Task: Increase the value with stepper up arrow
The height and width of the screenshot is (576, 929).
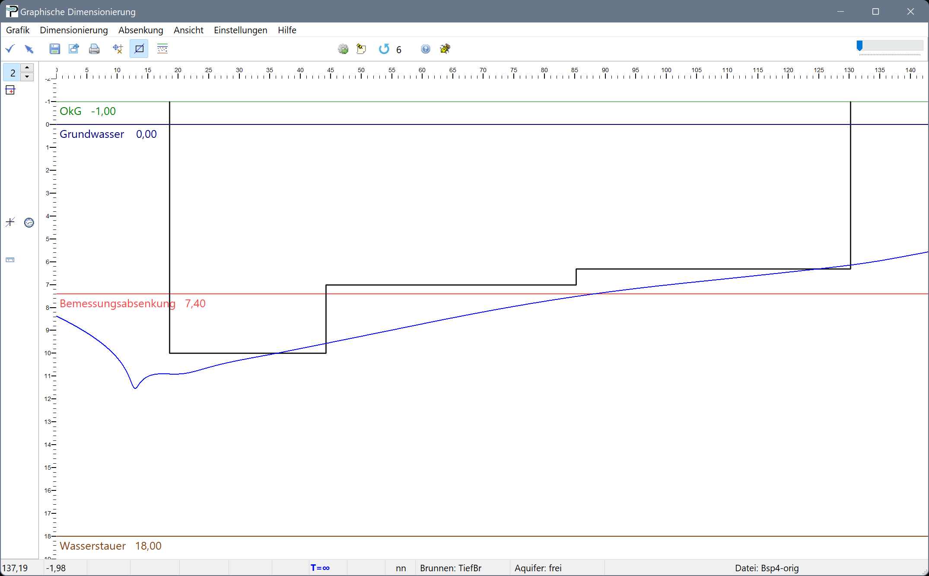Action: pyautogui.click(x=27, y=68)
